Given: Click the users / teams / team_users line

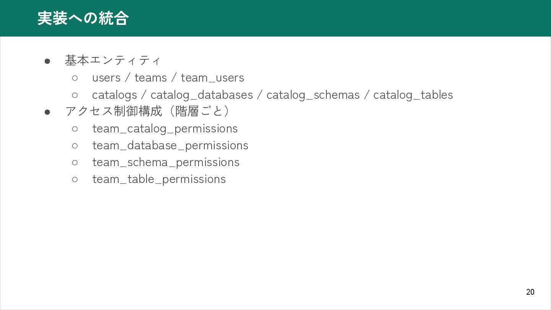Looking at the screenshot, I should (x=168, y=78).
